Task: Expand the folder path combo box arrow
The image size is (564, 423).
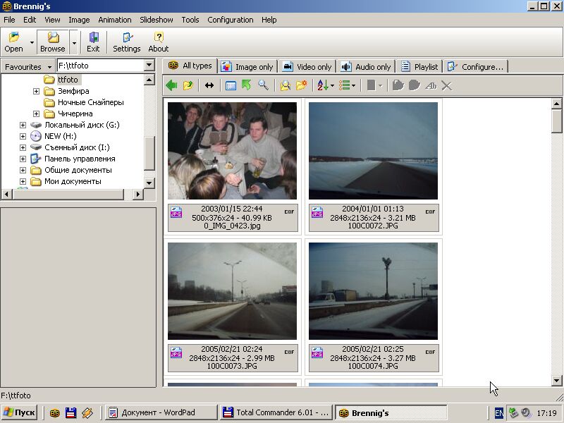Action: (149, 65)
